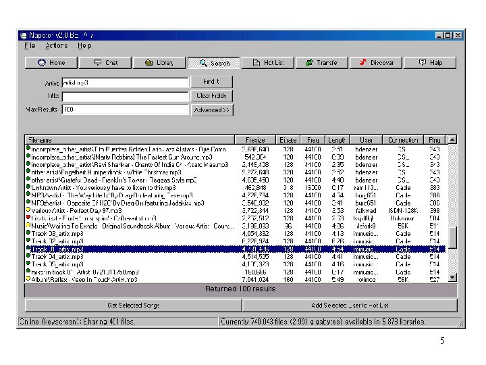Select the Track 03_artist.mp3 row
486x365 pixels.
click(x=236, y=234)
